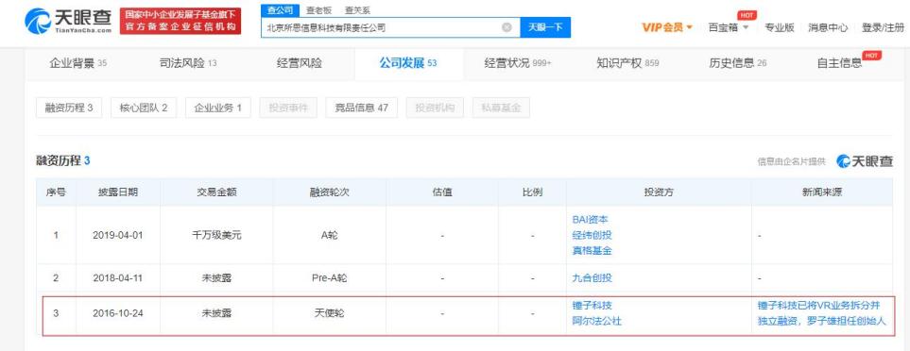Open the 经营状况 tab
The height and width of the screenshot is (351, 910).
[518, 64]
